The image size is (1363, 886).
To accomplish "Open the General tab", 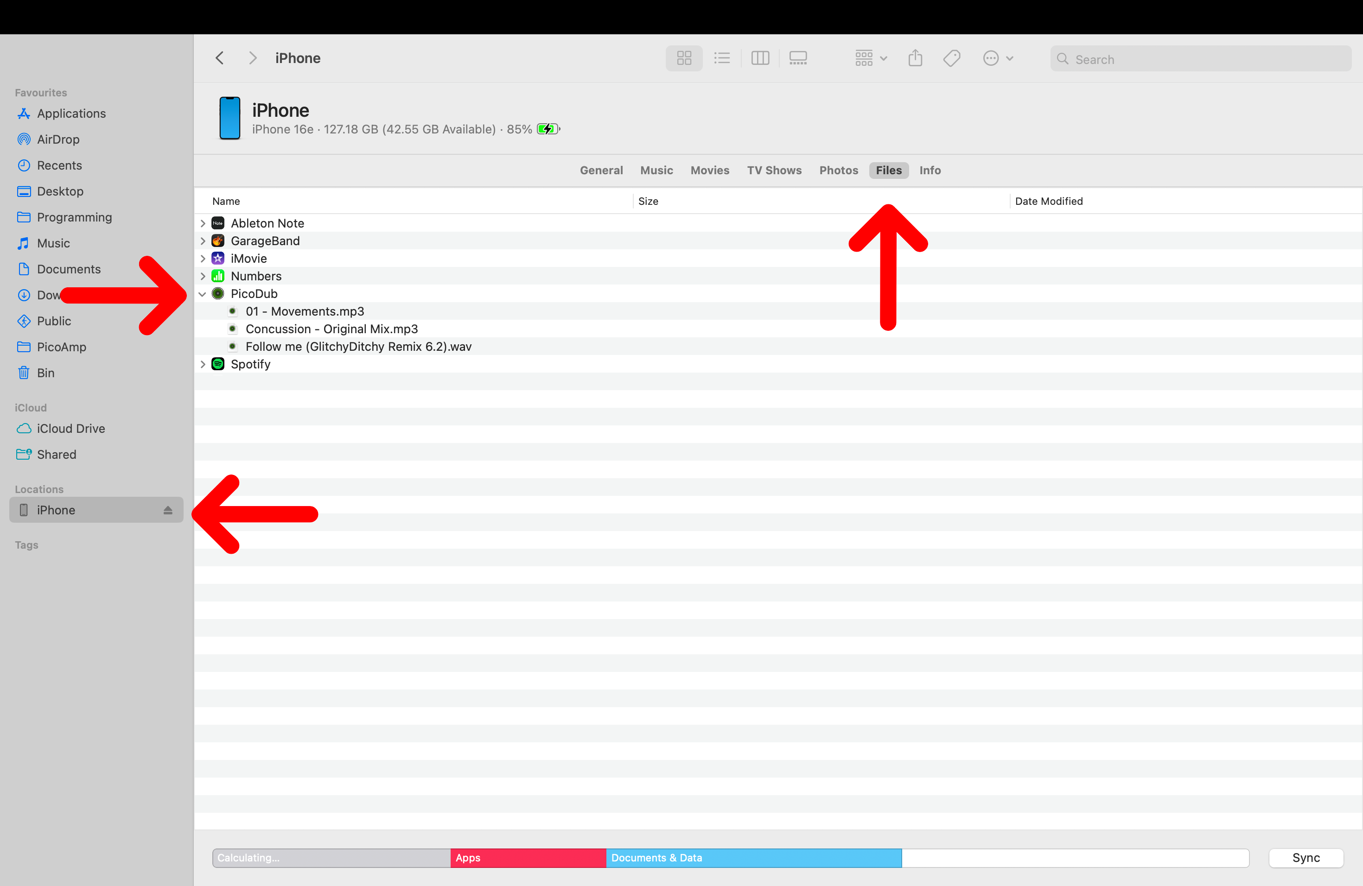I will pos(601,170).
